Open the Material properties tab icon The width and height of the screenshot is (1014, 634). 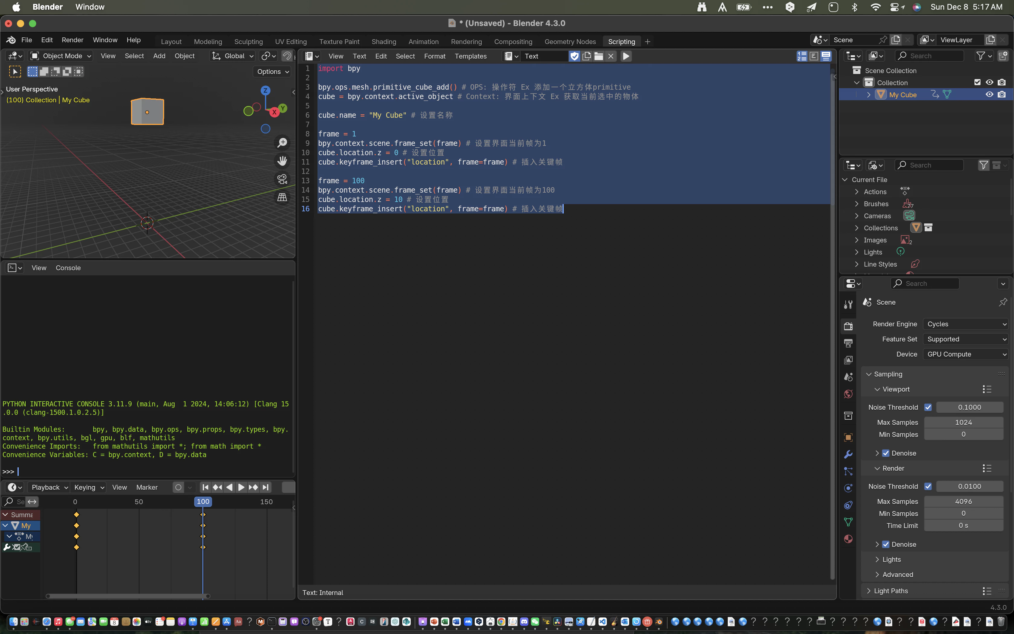coord(849,539)
